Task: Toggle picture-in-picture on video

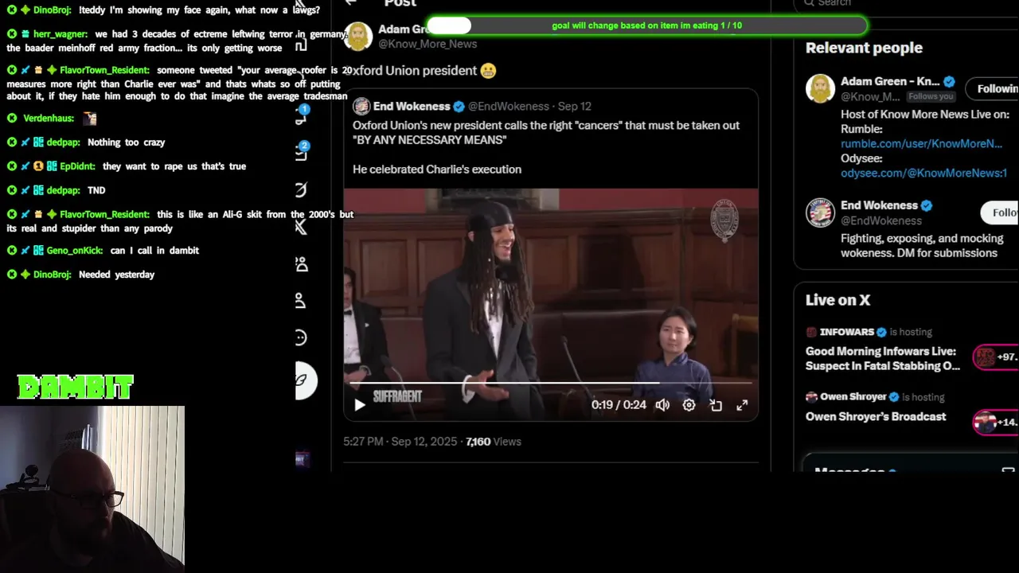Action: pyautogui.click(x=716, y=405)
